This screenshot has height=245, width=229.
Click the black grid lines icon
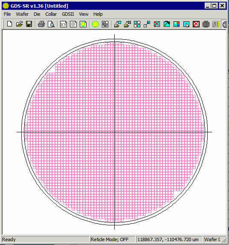click(x=206, y=24)
